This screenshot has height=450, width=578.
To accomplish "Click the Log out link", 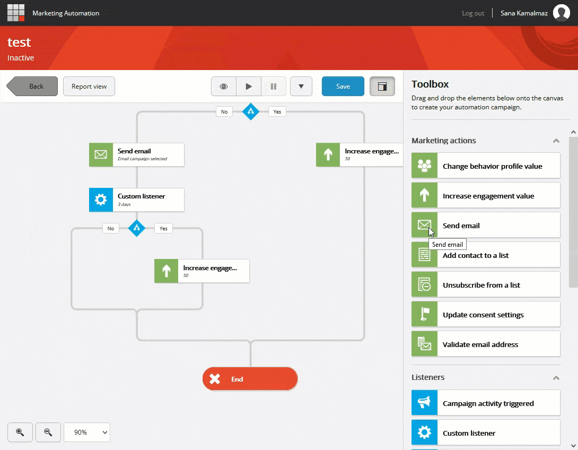I will pos(473,13).
